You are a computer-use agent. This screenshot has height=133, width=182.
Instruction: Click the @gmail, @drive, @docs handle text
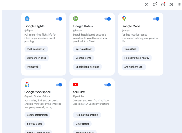[x=37, y=96]
